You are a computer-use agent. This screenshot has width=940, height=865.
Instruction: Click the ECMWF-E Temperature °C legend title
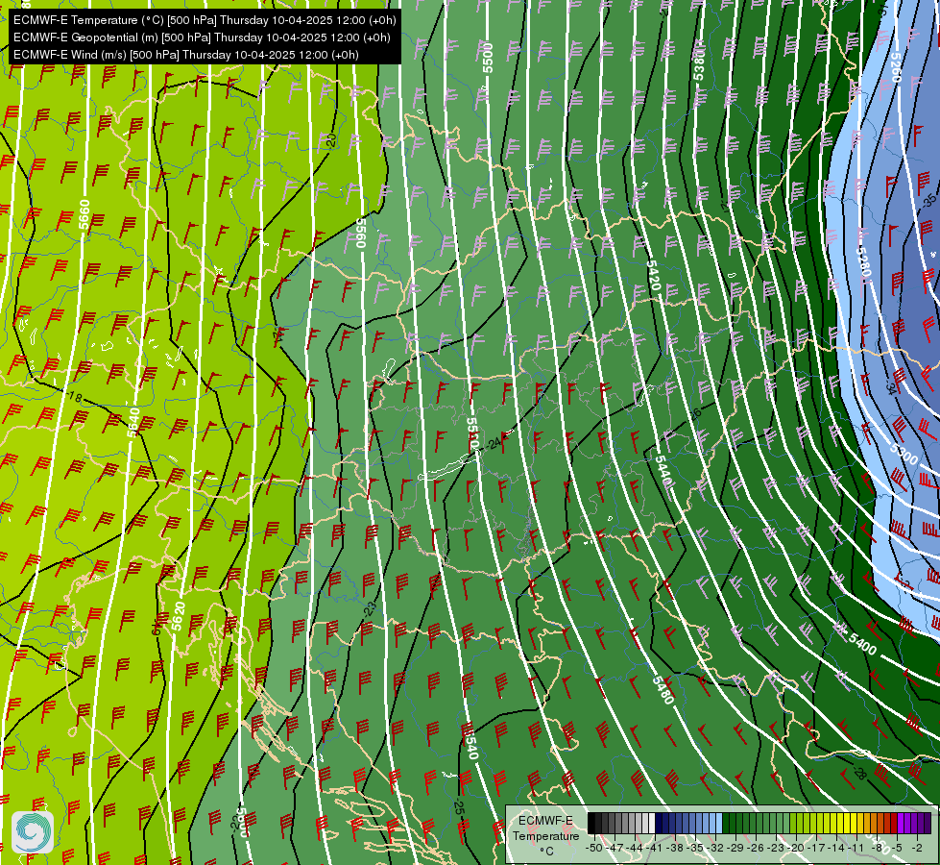[545, 835]
